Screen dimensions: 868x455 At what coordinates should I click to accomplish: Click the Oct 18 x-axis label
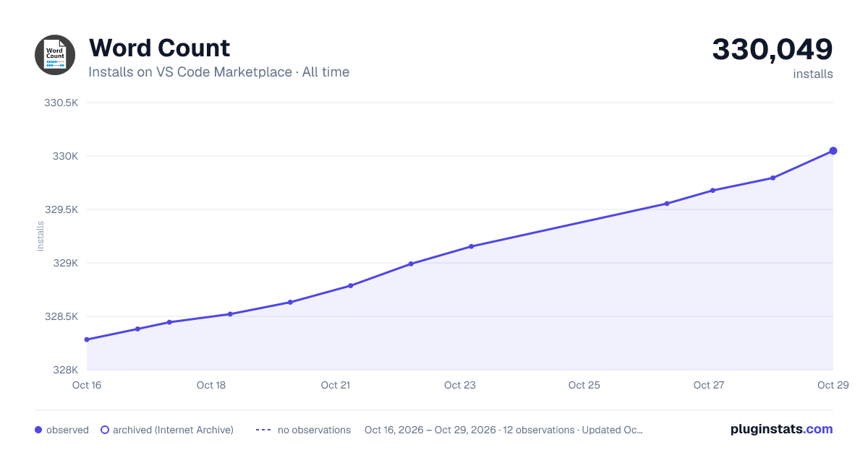tap(211, 385)
